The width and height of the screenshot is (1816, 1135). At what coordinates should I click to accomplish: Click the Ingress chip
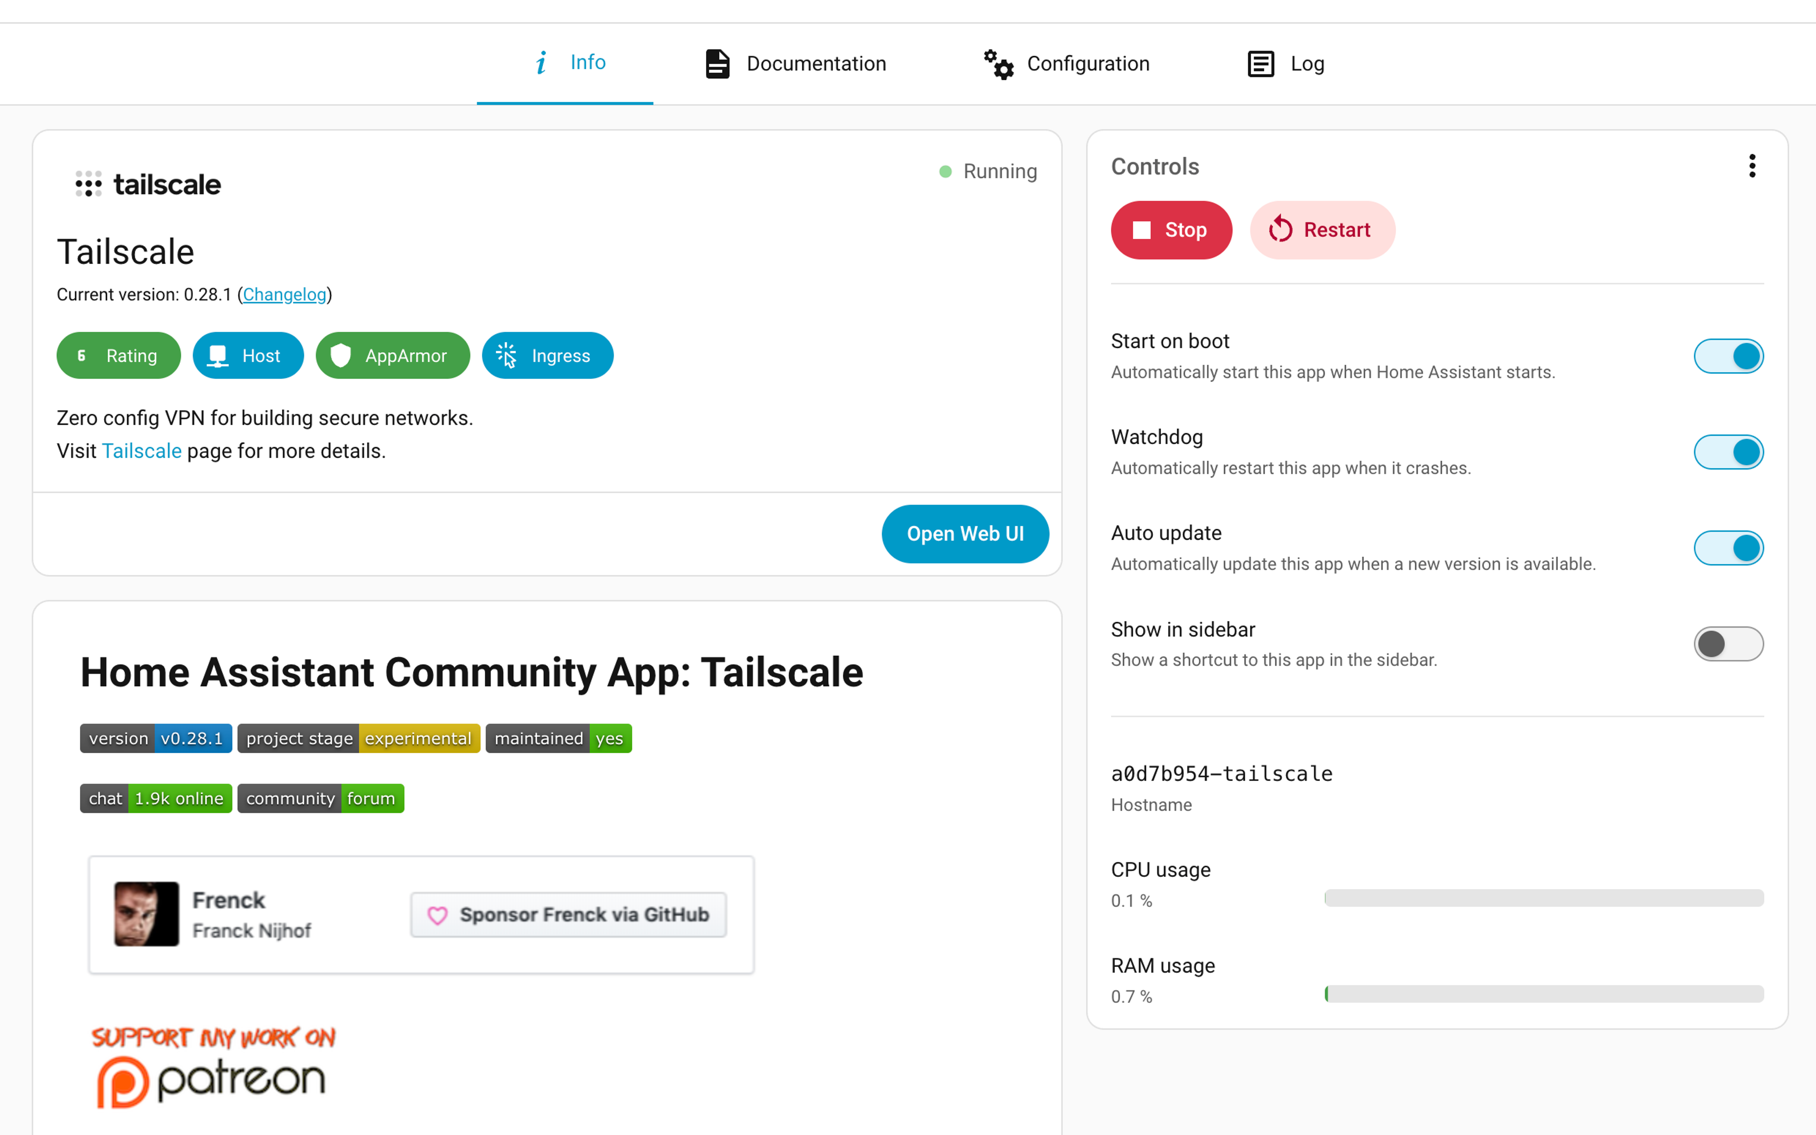point(548,356)
